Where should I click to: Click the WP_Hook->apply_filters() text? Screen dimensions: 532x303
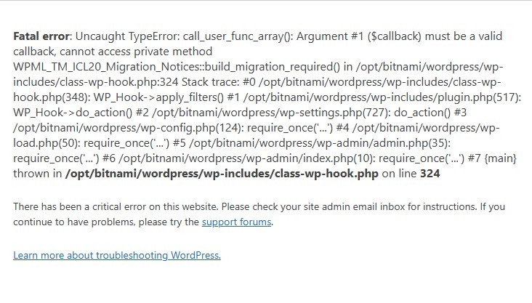[x=158, y=97]
